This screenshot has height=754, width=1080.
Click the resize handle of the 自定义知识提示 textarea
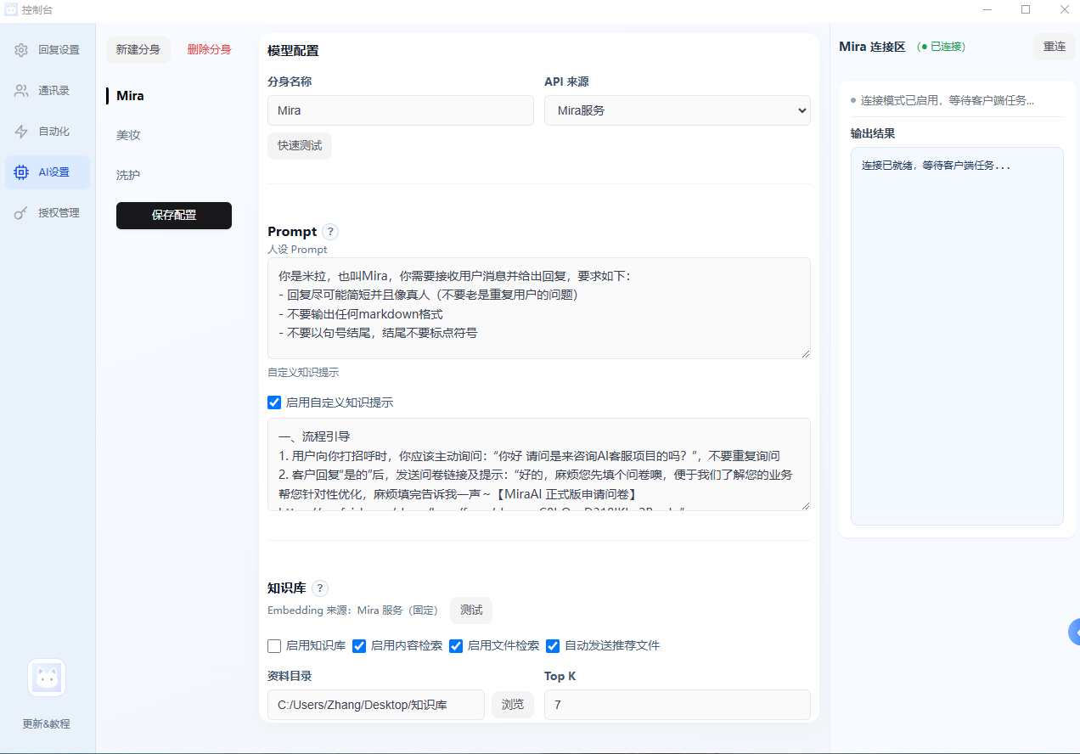click(805, 505)
